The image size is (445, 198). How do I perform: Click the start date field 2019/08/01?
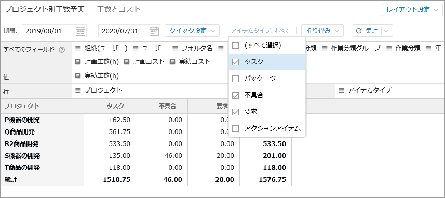(48, 31)
